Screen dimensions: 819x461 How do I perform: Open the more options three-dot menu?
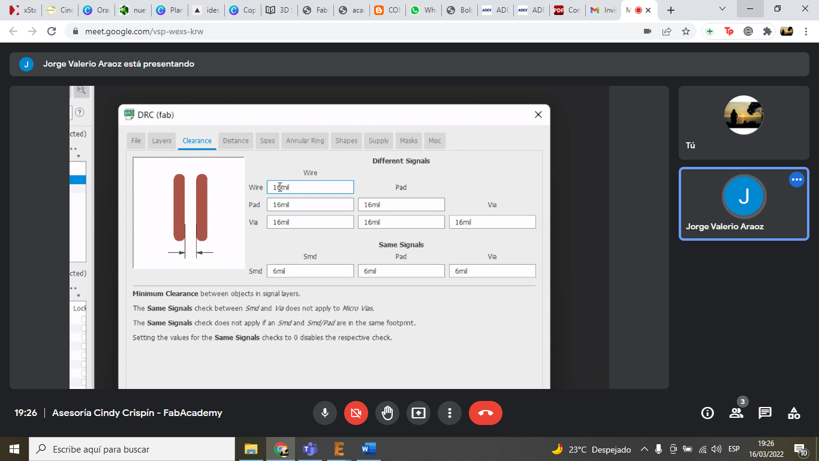[449, 413]
